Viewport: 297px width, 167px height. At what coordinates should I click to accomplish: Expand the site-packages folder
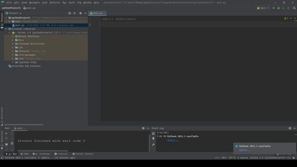(x=13, y=55)
